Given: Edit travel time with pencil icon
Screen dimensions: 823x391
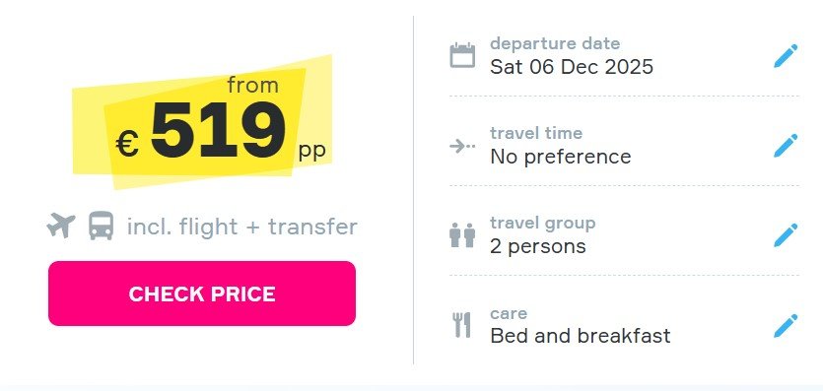Looking at the screenshot, I should tap(786, 145).
